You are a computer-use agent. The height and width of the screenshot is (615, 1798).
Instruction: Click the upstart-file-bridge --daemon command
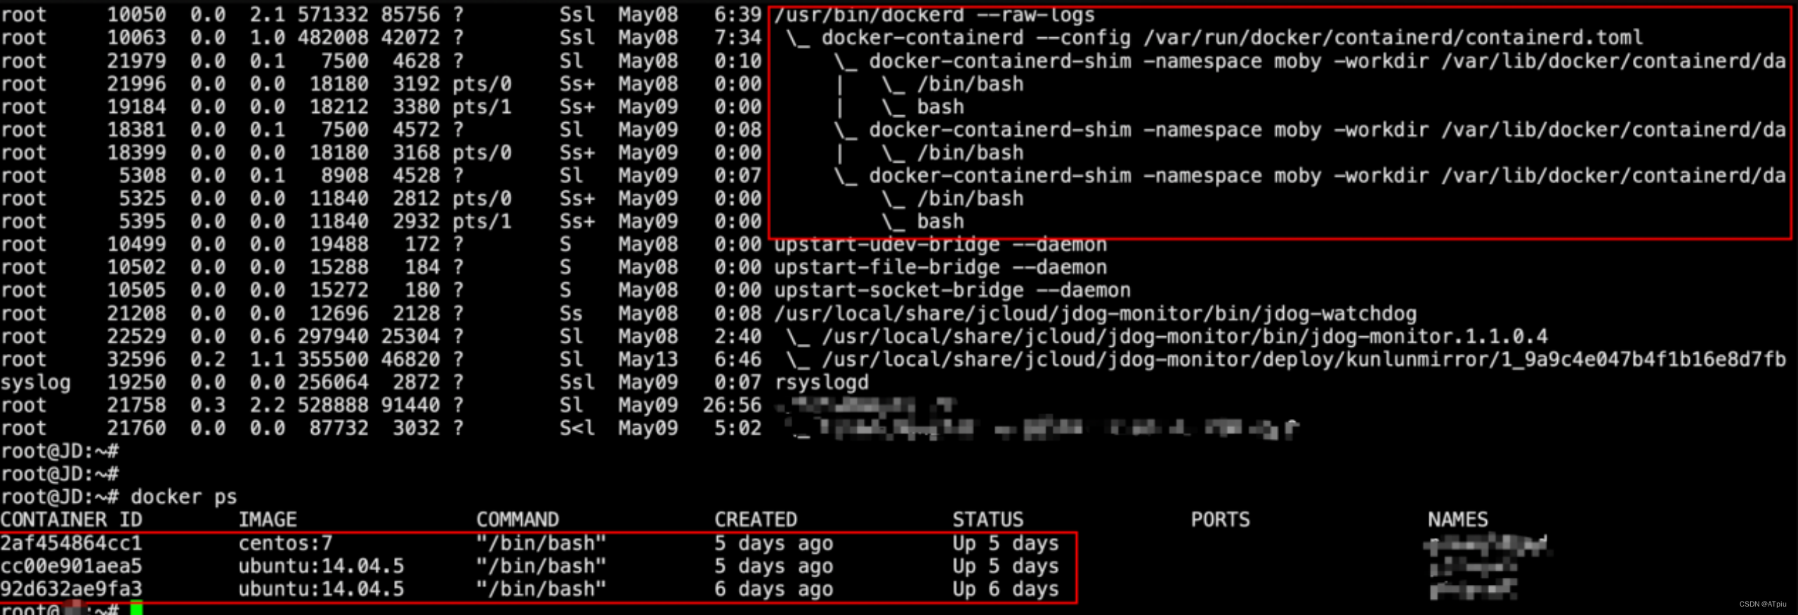tap(940, 267)
